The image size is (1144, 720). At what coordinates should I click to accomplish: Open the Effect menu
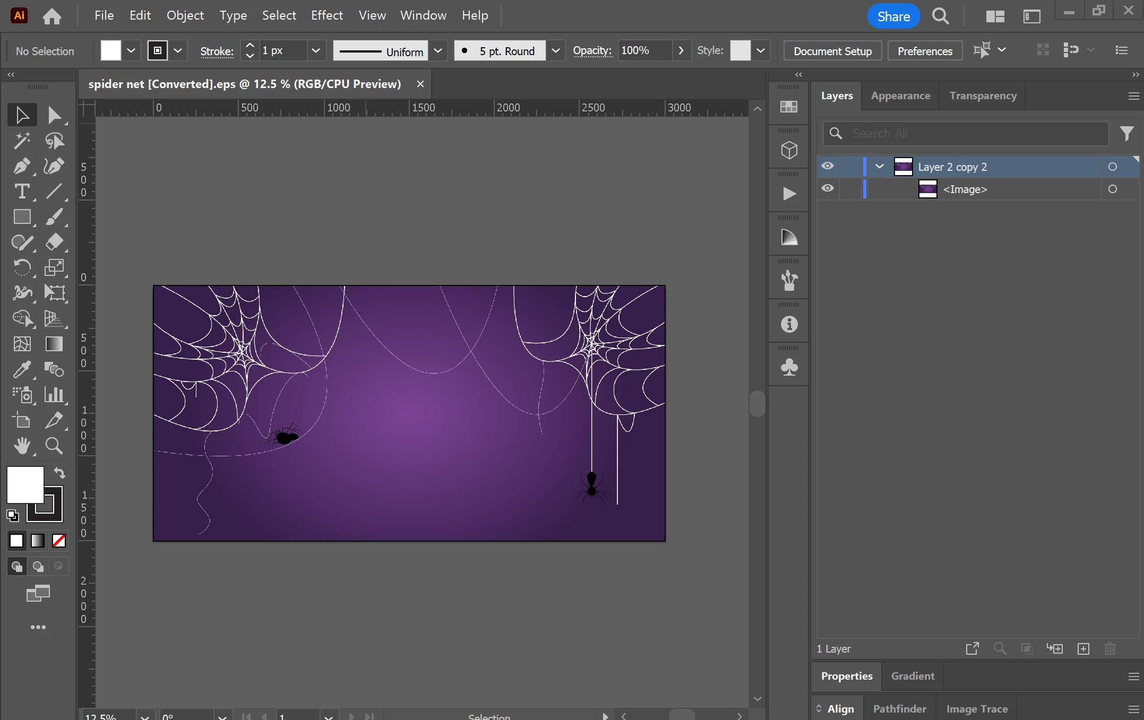pyautogui.click(x=326, y=15)
